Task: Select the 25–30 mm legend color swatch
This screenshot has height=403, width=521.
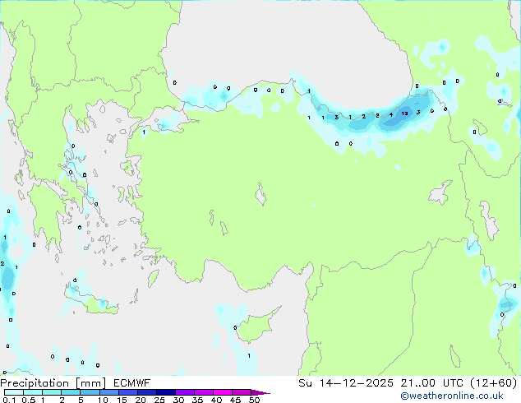Action: pos(166,392)
